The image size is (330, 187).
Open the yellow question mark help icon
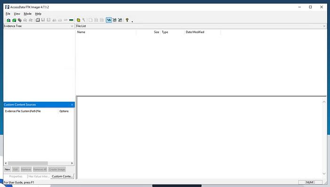[x=127, y=20]
